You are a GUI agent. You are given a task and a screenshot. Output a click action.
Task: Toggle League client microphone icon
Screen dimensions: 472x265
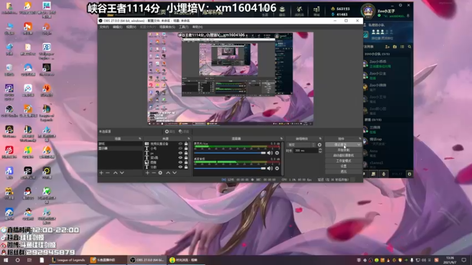[384, 174]
